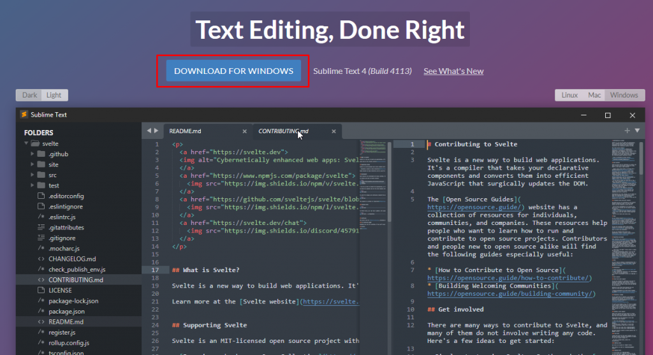Click the list icon beside .gitattributes
This screenshot has height=355, width=653.
[x=41, y=228]
